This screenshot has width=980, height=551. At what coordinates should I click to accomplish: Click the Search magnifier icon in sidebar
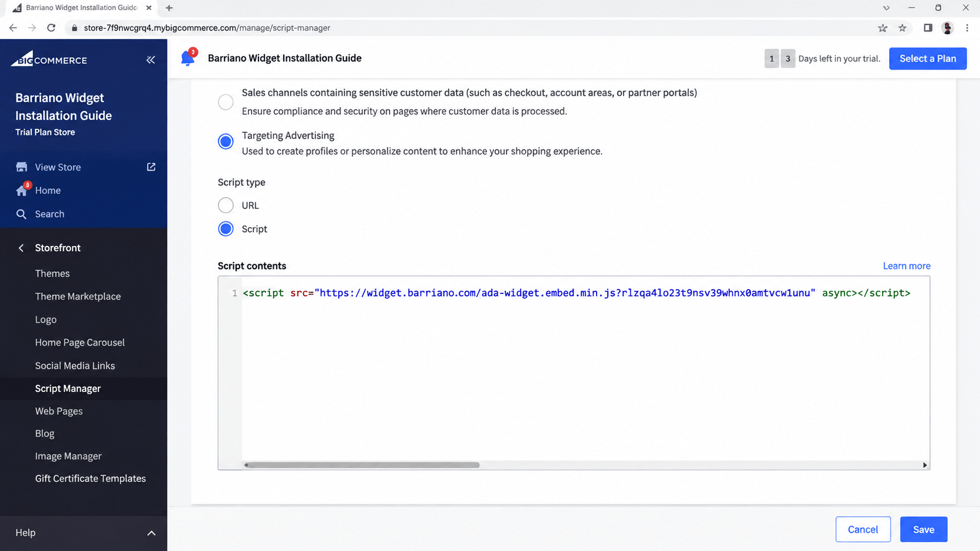coord(21,214)
